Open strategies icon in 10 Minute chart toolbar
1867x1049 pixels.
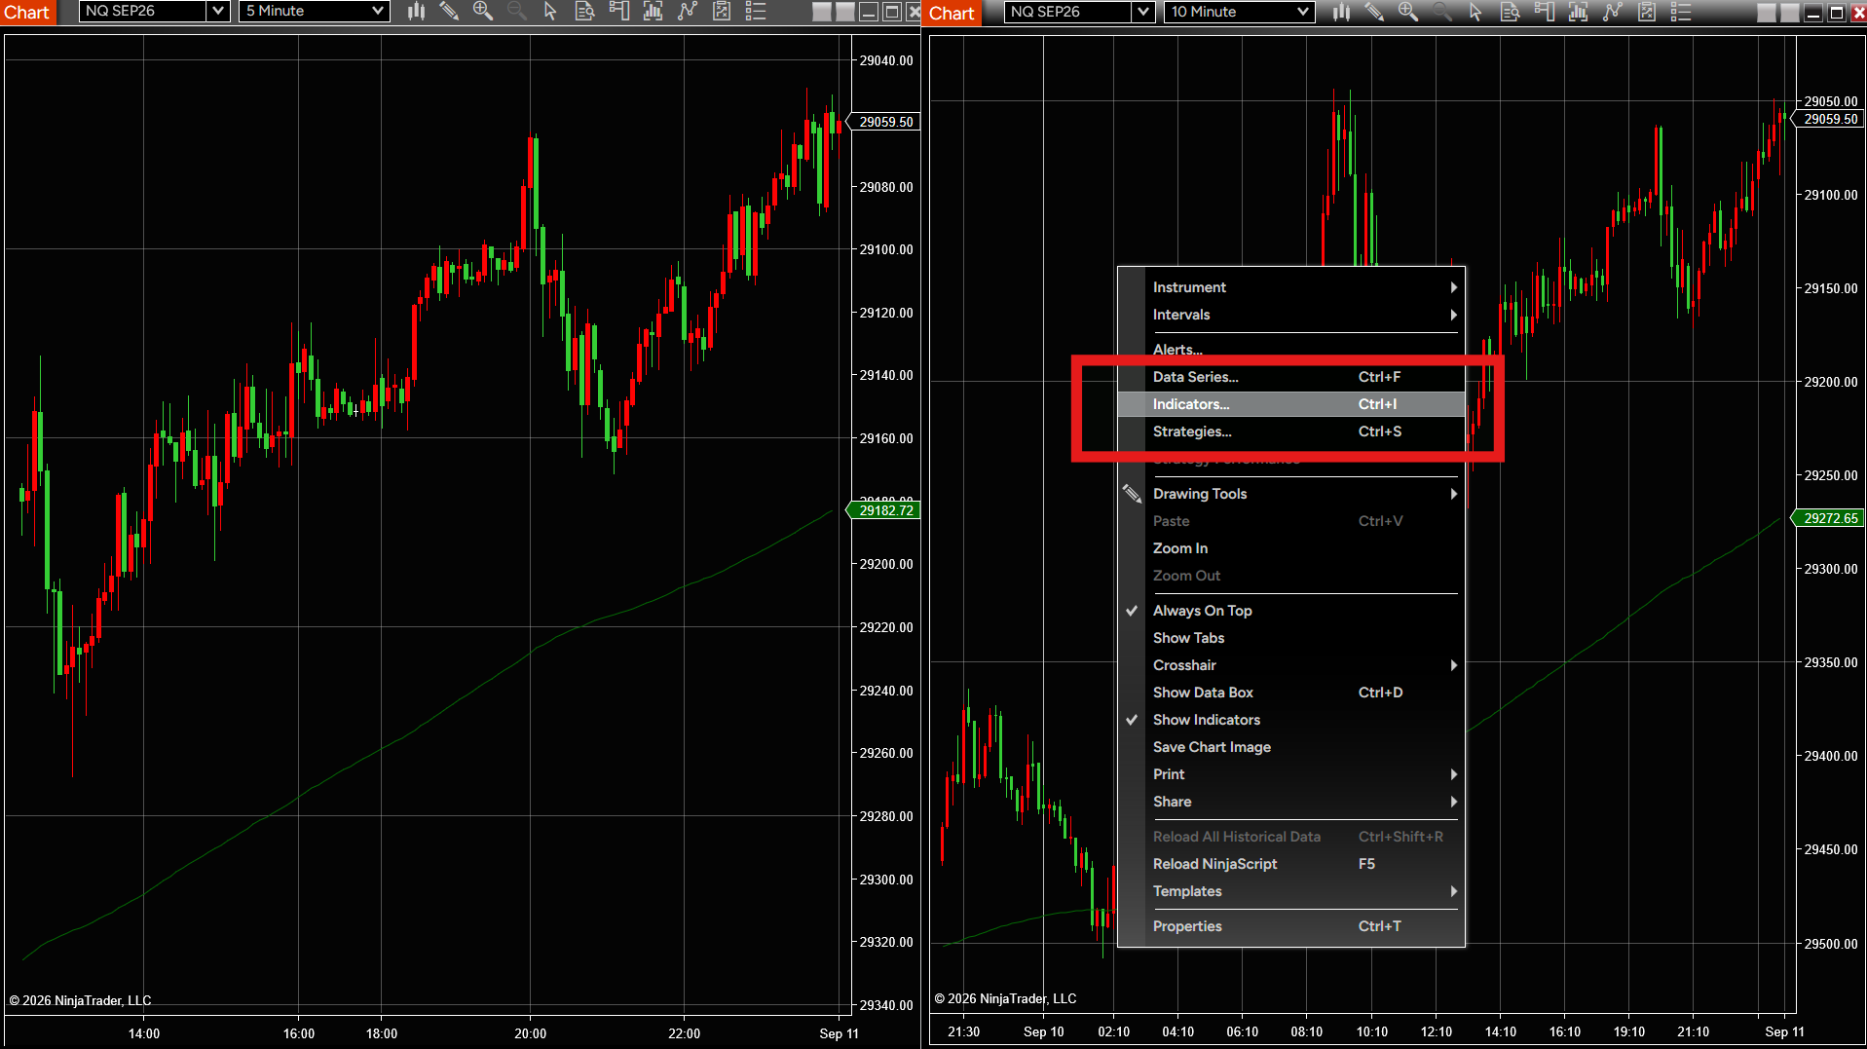coord(1647,12)
